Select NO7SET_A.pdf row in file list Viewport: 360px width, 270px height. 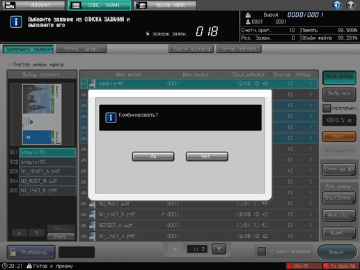click(199, 225)
